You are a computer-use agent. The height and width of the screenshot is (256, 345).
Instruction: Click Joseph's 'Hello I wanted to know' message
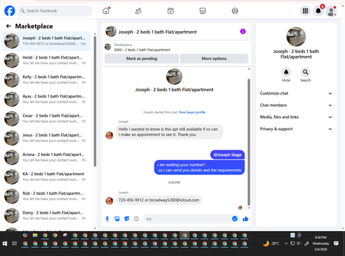169,132
